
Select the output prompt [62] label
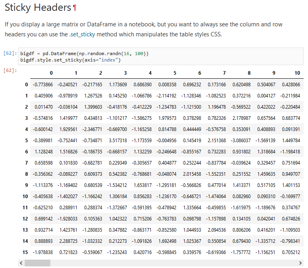pyautogui.click(x=10, y=70)
